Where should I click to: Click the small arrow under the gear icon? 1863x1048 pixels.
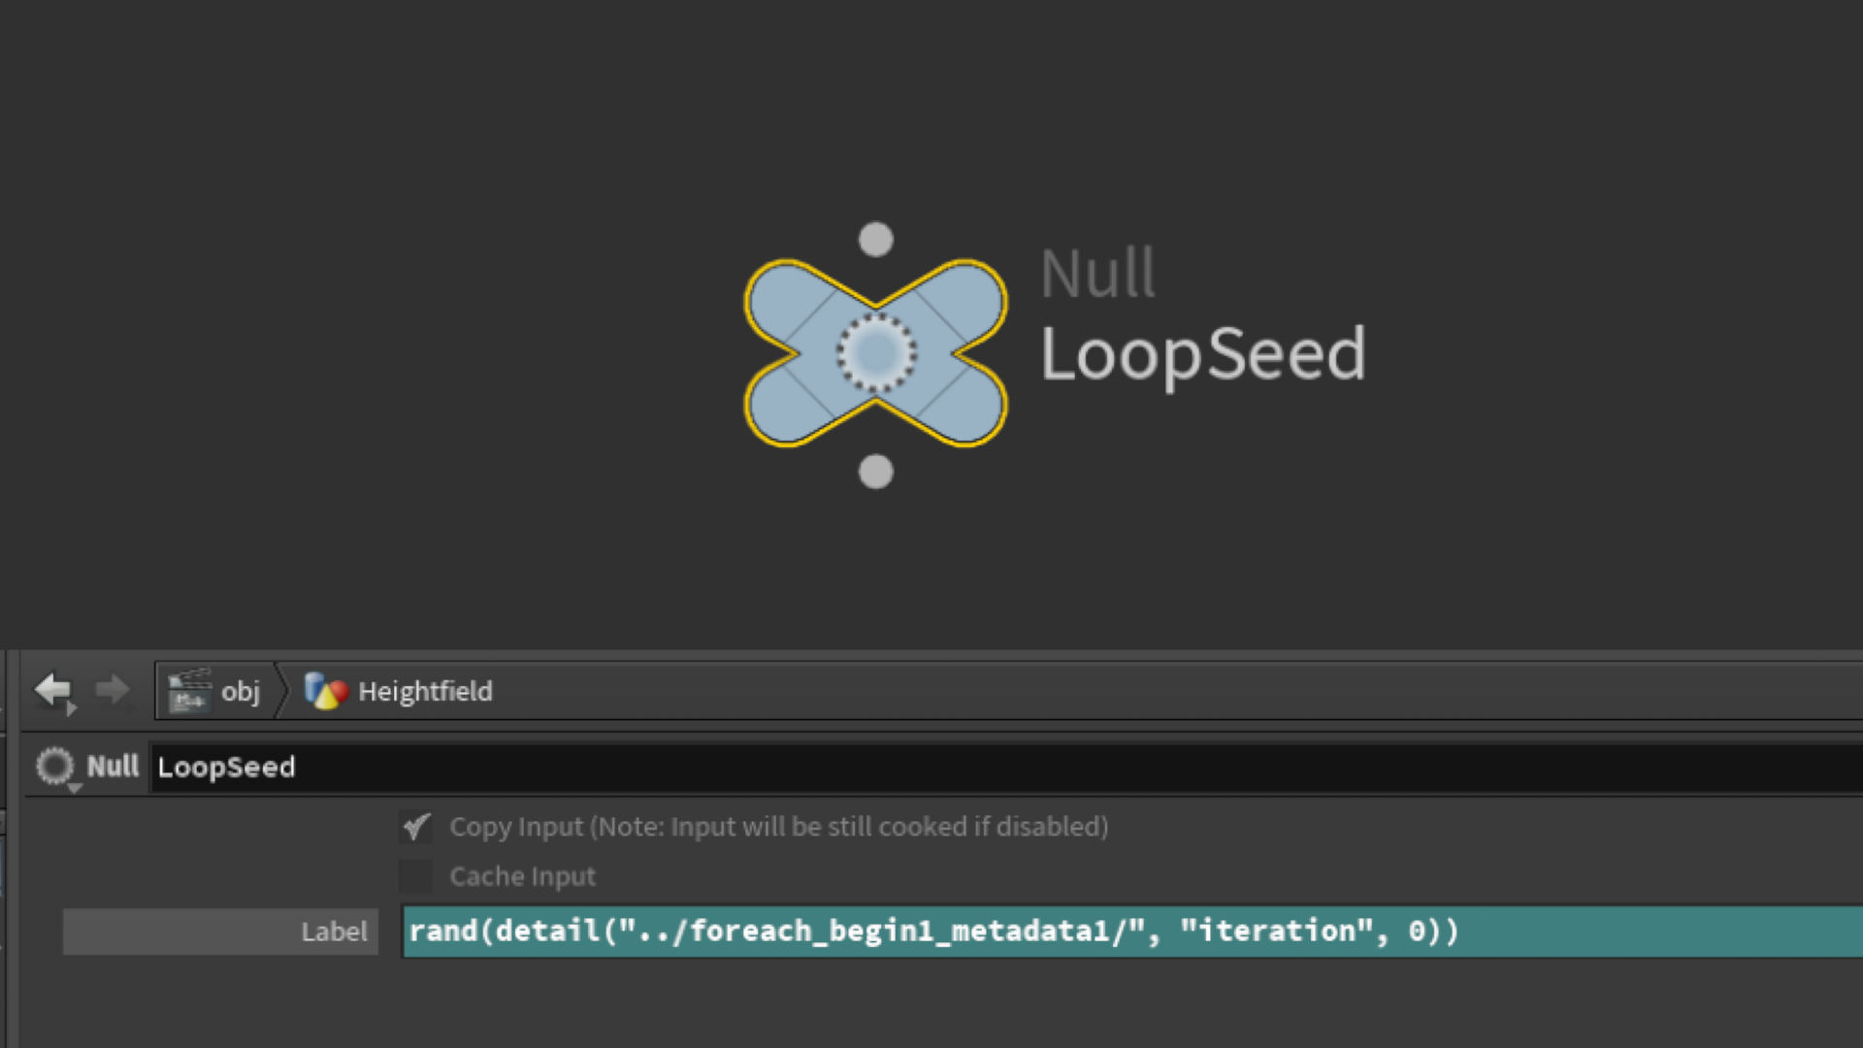[x=74, y=789]
